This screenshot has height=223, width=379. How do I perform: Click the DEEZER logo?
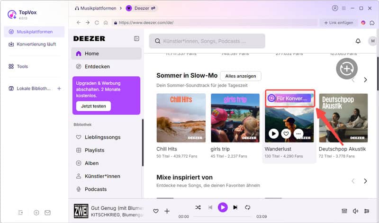89,39
